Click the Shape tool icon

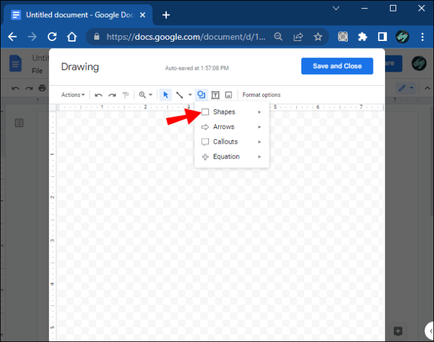click(x=201, y=94)
